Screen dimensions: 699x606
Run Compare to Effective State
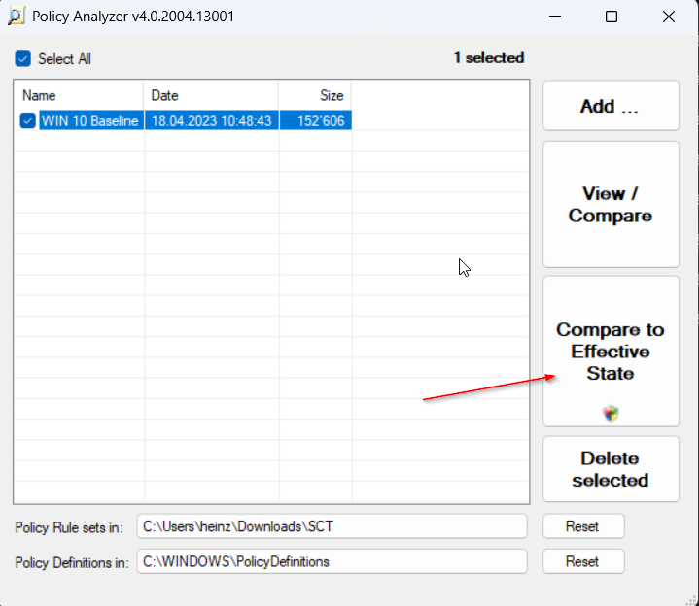(x=611, y=352)
